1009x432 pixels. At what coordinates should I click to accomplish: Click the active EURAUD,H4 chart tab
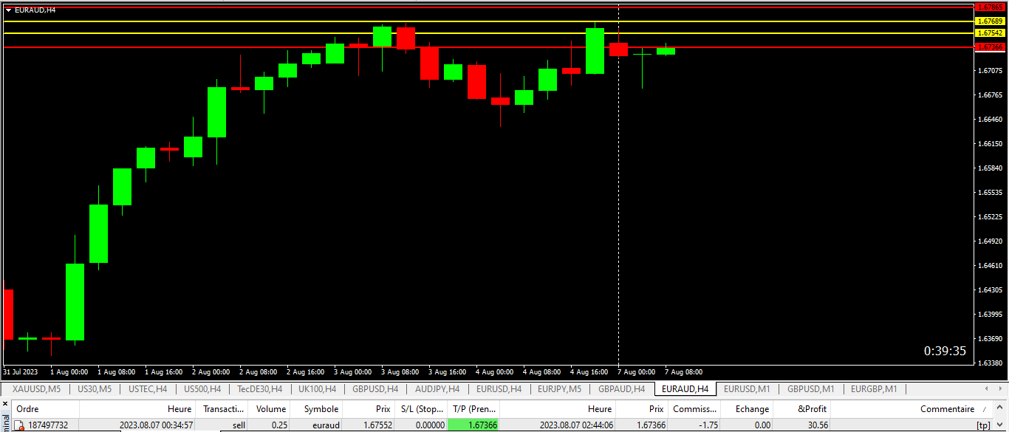tap(685, 389)
